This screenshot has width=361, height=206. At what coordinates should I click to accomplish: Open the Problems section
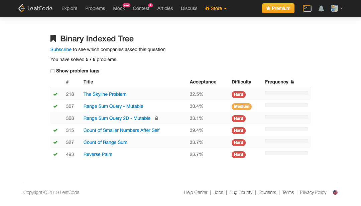coord(95,8)
